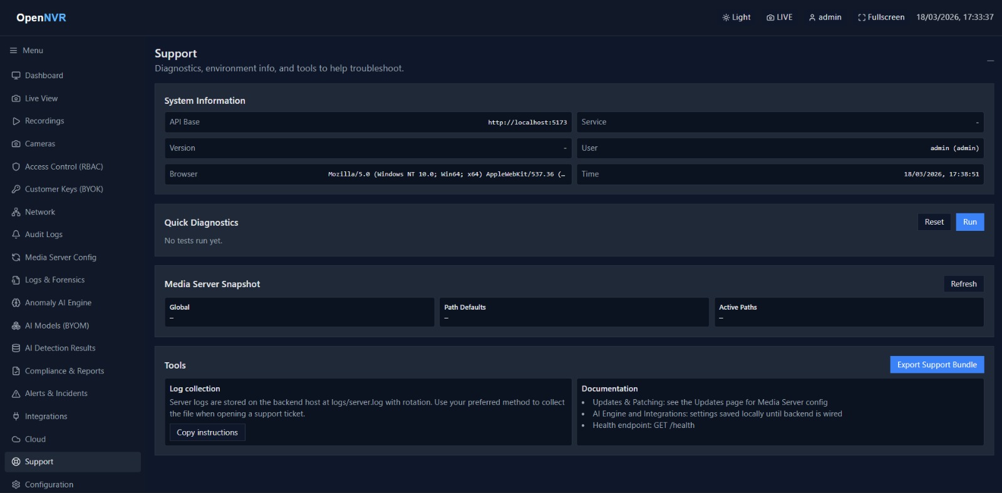Open Dashboard page
Screen dimensions: 1002x493
click(x=73, y=76)
